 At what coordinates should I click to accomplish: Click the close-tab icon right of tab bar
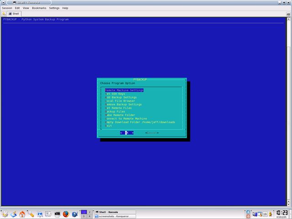pos(288,14)
